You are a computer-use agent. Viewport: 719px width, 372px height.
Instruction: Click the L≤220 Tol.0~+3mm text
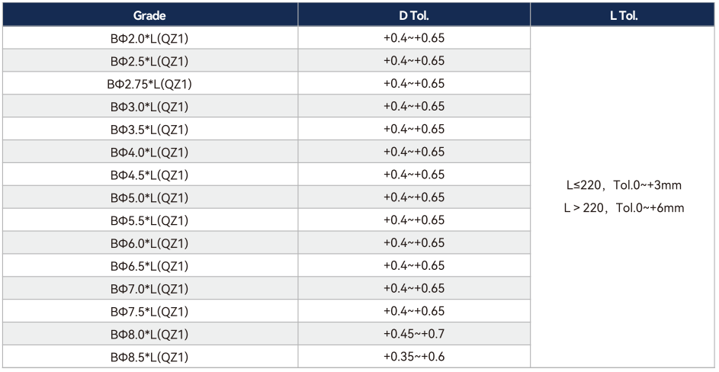point(624,185)
